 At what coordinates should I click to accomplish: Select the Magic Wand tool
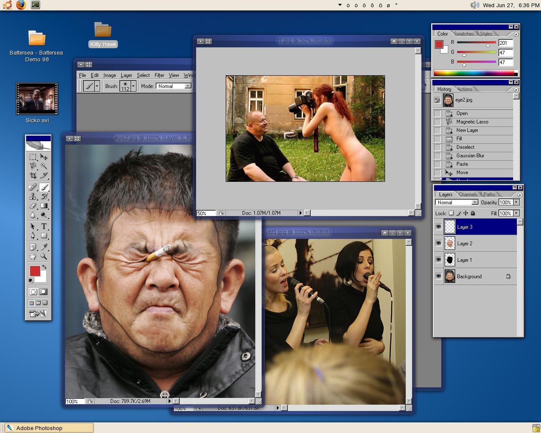(x=44, y=166)
